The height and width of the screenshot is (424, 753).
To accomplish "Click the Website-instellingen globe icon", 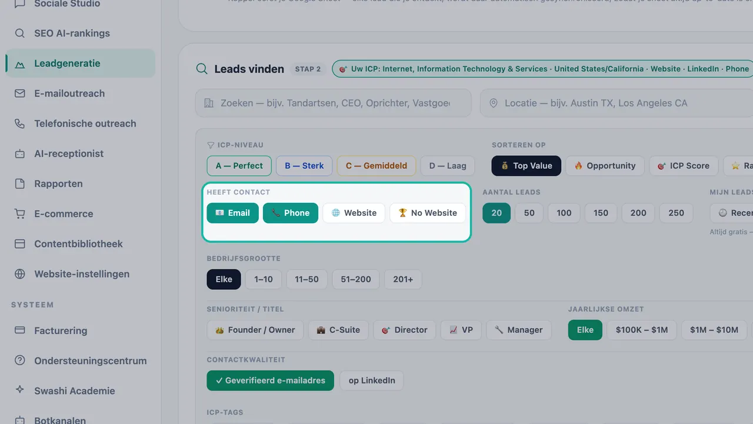I will 20,273.
